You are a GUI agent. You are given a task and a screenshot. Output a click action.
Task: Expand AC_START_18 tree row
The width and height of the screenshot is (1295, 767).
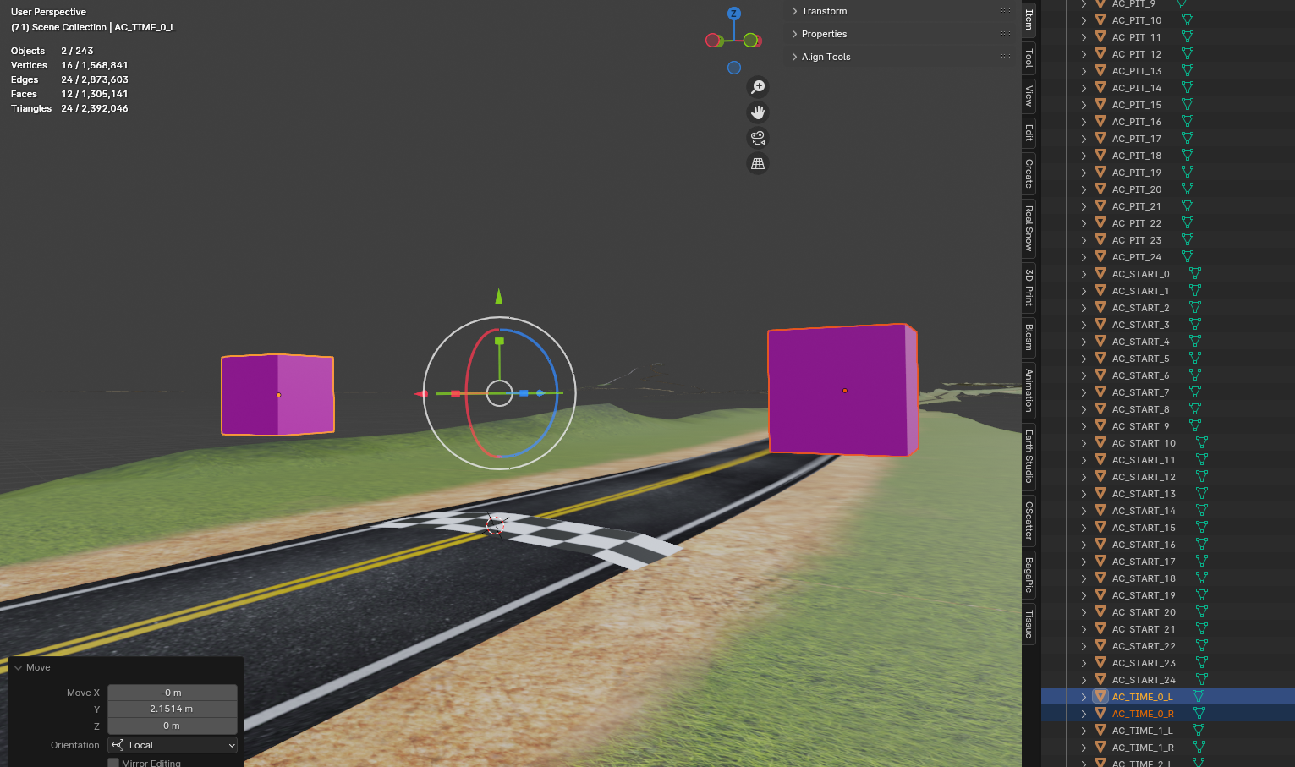1084,578
